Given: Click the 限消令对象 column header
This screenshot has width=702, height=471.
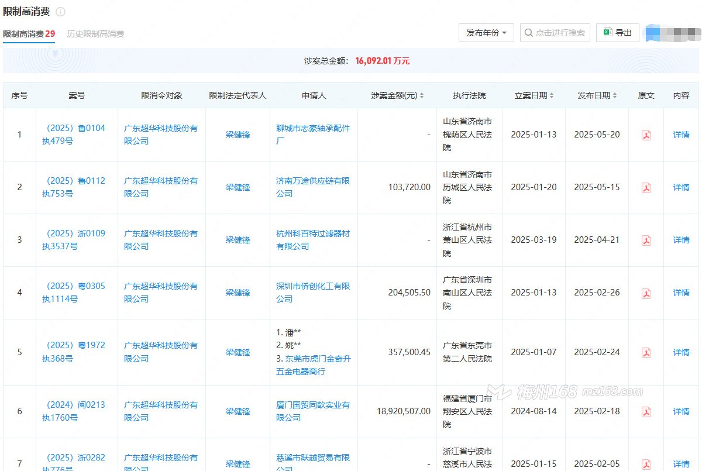Looking at the screenshot, I should 161,95.
